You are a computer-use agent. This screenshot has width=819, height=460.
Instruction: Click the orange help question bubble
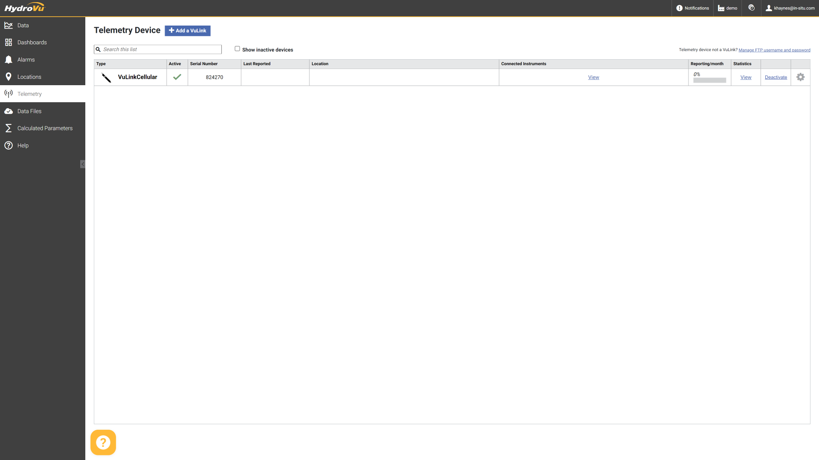(103, 443)
